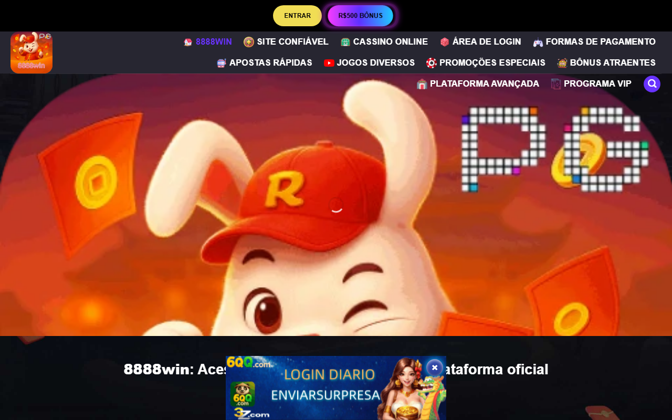Click the building icon beside PLATAFORMA AVANÇADA

(x=422, y=84)
